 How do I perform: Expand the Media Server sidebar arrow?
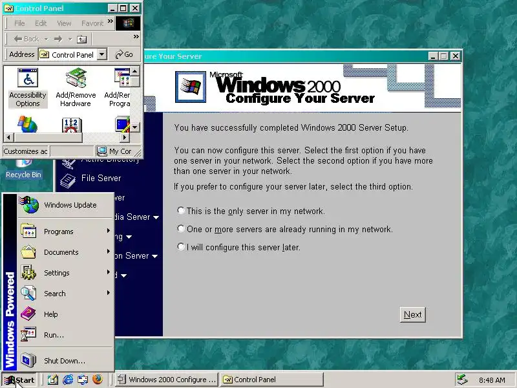pyautogui.click(x=156, y=217)
